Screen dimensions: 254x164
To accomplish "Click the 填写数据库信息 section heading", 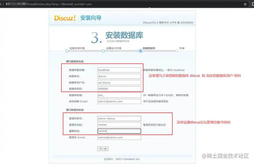I will click(x=75, y=61).
